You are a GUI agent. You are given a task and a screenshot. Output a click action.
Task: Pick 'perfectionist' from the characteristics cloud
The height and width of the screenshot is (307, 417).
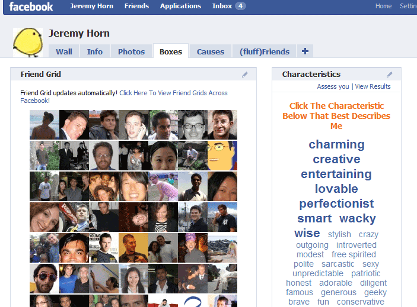pyautogui.click(x=336, y=203)
